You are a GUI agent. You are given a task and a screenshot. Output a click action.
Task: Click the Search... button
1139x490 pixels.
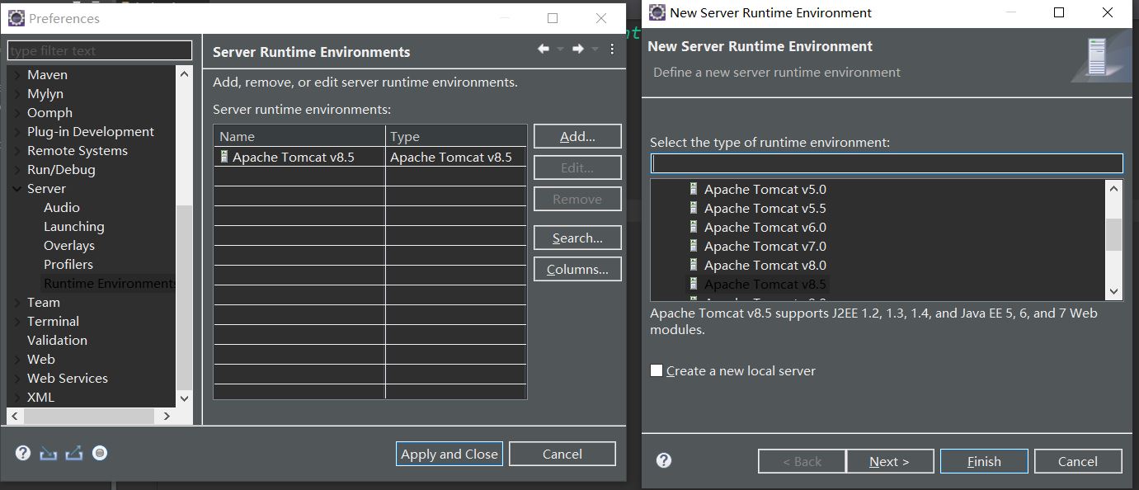pyautogui.click(x=577, y=238)
